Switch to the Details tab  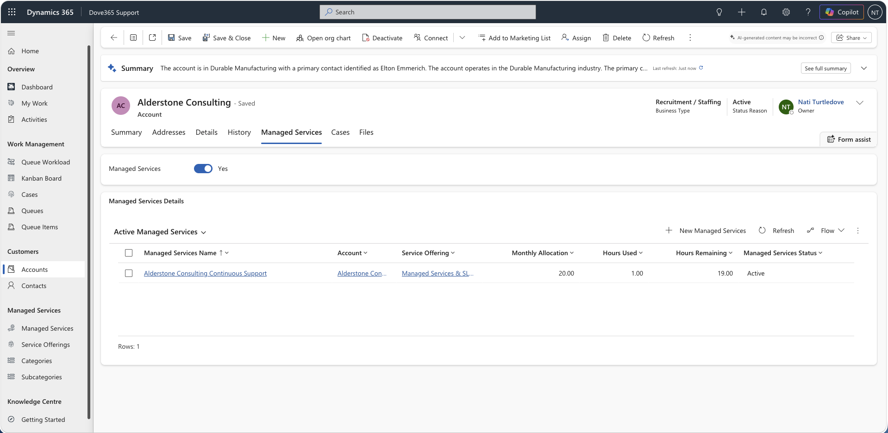pyautogui.click(x=206, y=132)
